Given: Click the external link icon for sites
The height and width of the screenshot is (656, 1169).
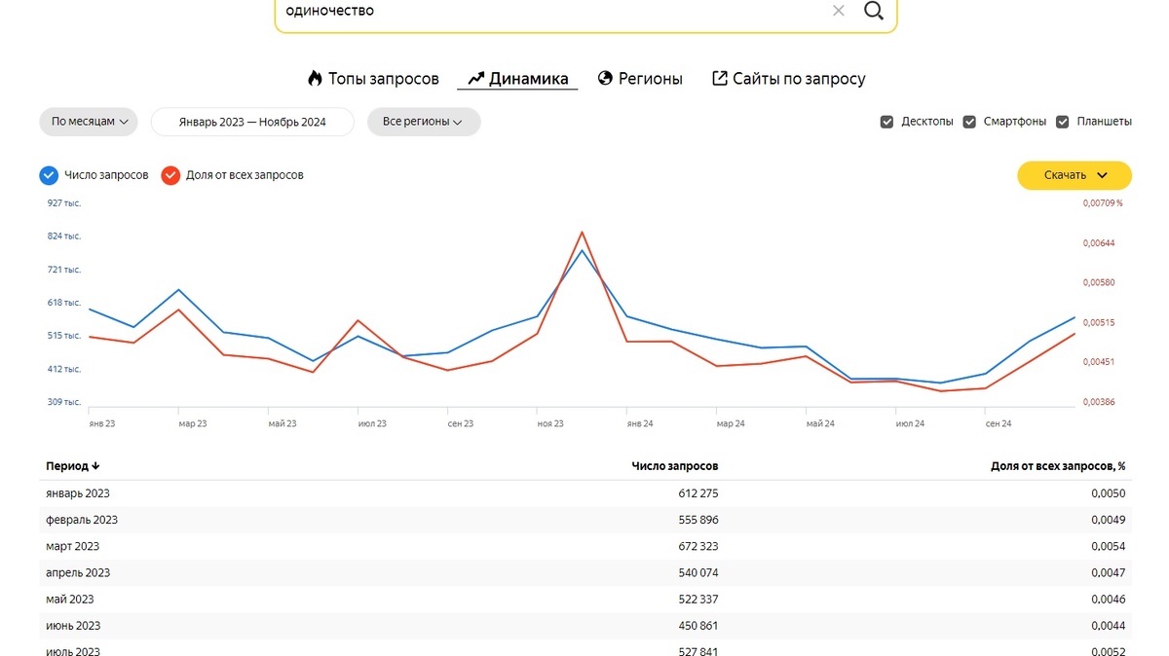Looking at the screenshot, I should (720, 79).
